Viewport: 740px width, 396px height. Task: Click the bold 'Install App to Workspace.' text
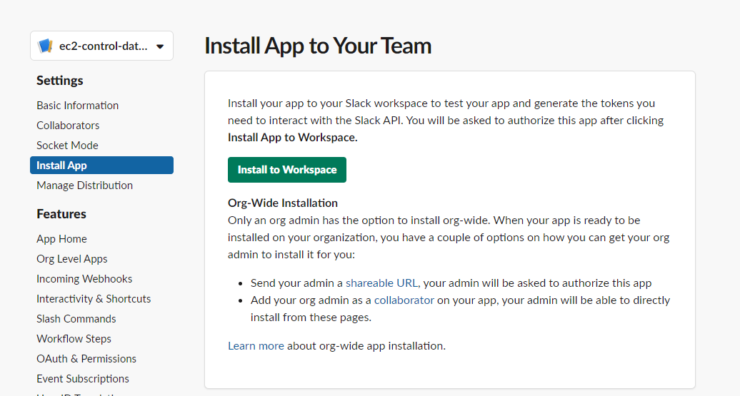pos(293,138)
